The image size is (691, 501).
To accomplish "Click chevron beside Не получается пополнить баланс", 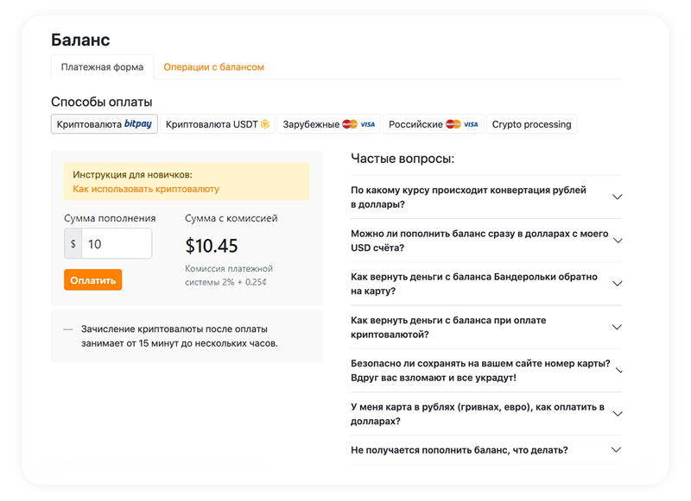I will [617, 450].
